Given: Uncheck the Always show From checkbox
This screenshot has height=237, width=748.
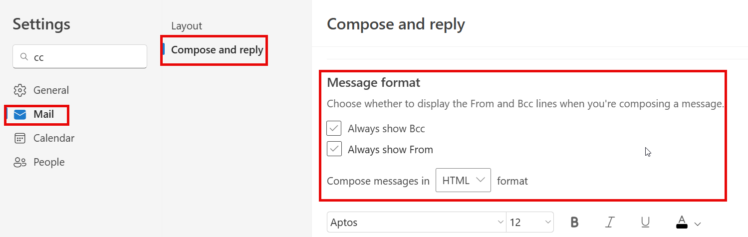Looking at the screenshot, I should [334, 149].
